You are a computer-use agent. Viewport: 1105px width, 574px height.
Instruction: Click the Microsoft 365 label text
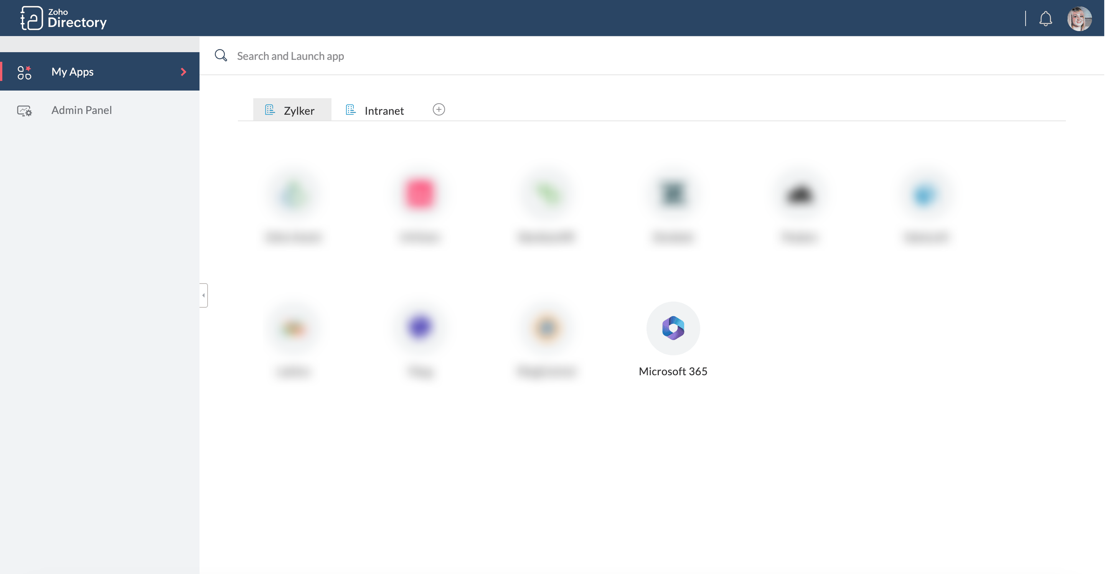[673, 371]
